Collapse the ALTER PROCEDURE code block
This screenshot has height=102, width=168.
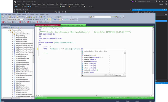pyautogui.click(x=38, y=43)
